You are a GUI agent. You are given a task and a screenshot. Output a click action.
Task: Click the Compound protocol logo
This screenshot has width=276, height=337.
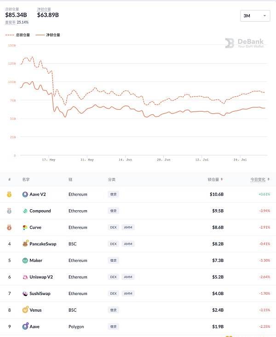[x=25, y=211]
